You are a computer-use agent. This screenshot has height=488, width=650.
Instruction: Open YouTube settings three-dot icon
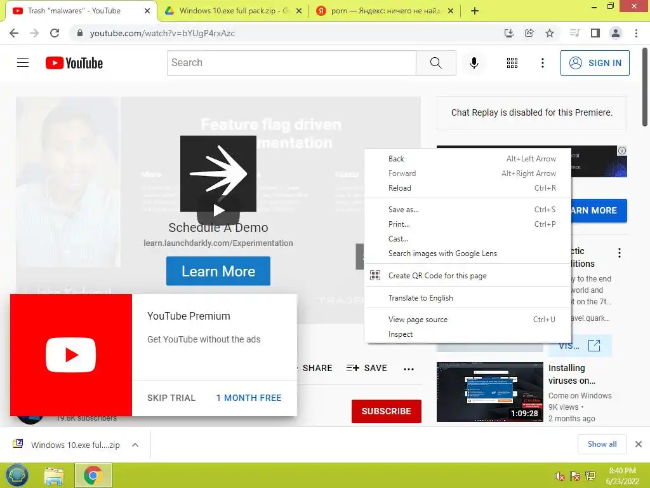coord(543,63)
